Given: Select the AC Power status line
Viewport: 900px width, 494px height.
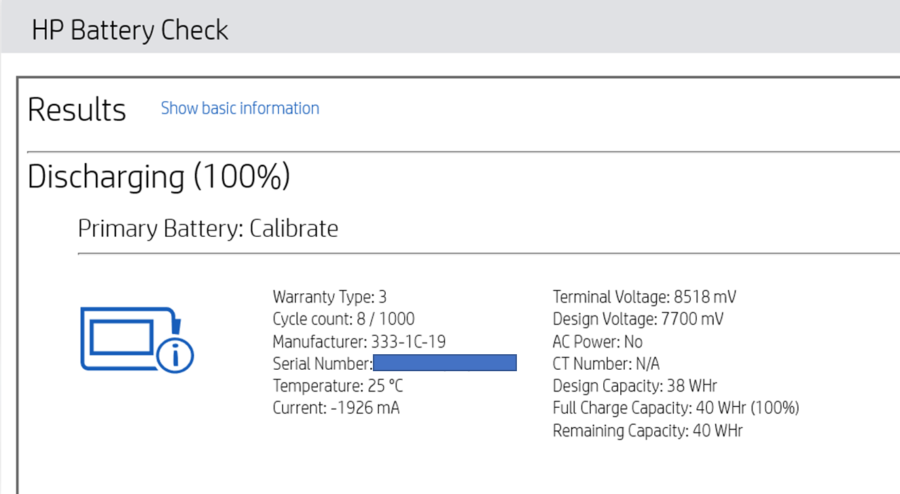Looking at the screenshot, I should click(597, 341).
